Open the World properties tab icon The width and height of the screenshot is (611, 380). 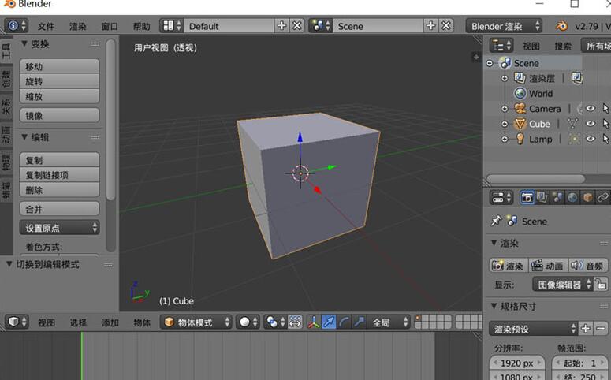572,197
